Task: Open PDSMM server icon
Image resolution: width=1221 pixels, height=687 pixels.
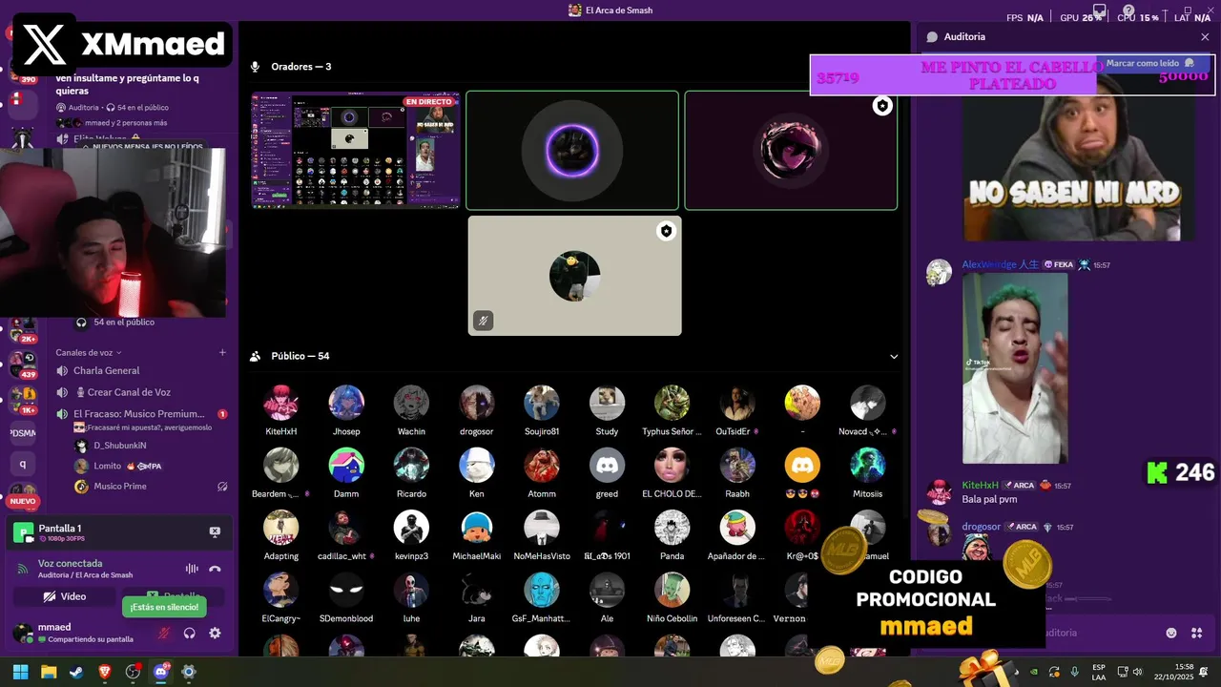Action: click(23, 432)
